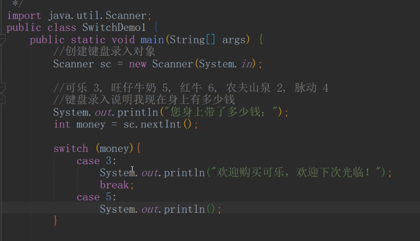
Task: Click fold end marker beside //键盘录入说明 comment
Action: 2,100
